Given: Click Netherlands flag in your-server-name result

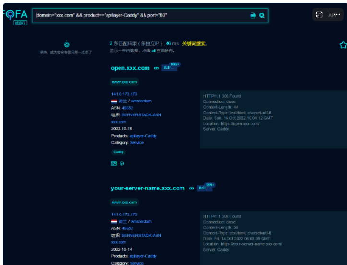Looking at the screenshot, I should [x=114, y=222].
